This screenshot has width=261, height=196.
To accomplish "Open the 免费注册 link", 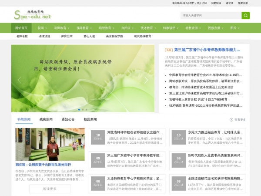I will click(243, 3).
